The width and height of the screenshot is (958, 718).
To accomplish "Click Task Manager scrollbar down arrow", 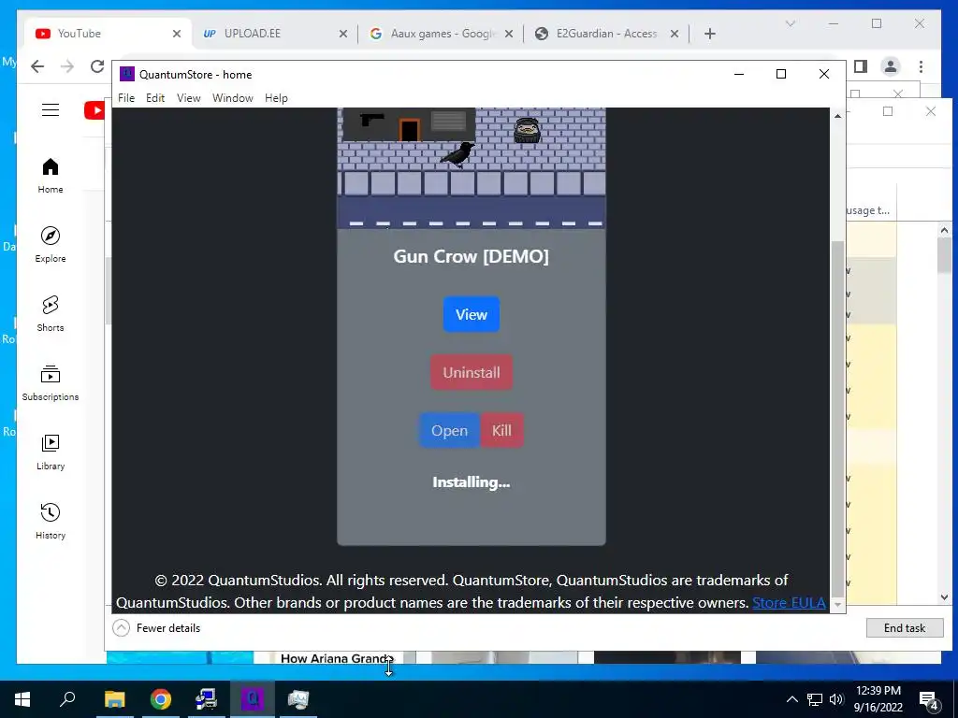I will (x=945, y=597).
